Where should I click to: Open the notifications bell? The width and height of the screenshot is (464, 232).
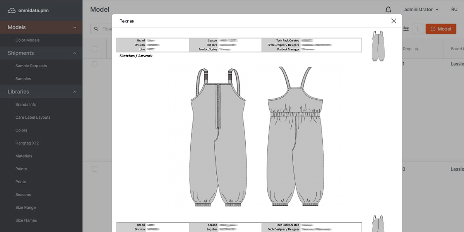[x=388, y=10]
